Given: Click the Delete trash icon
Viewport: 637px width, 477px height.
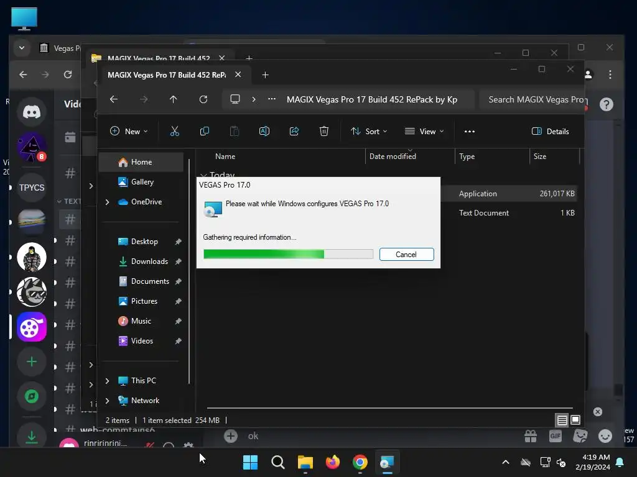Looking at the screenshot, I should click(x=323, y=131).
